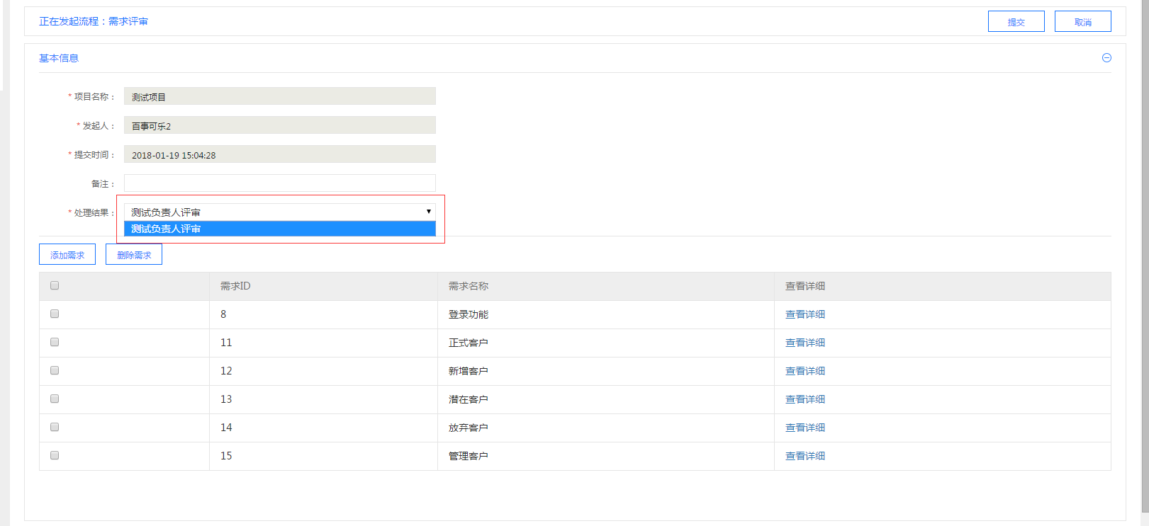
Task: Check the checkbox for requirement ID 8
Action: [55, 314]
